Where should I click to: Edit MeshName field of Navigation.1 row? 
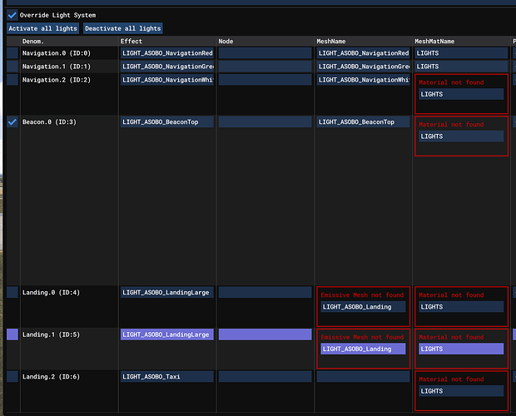[364, 67]
